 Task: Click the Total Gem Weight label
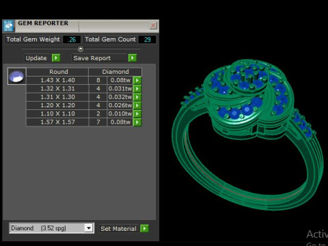pyautogui.click(x=33, y=40)
